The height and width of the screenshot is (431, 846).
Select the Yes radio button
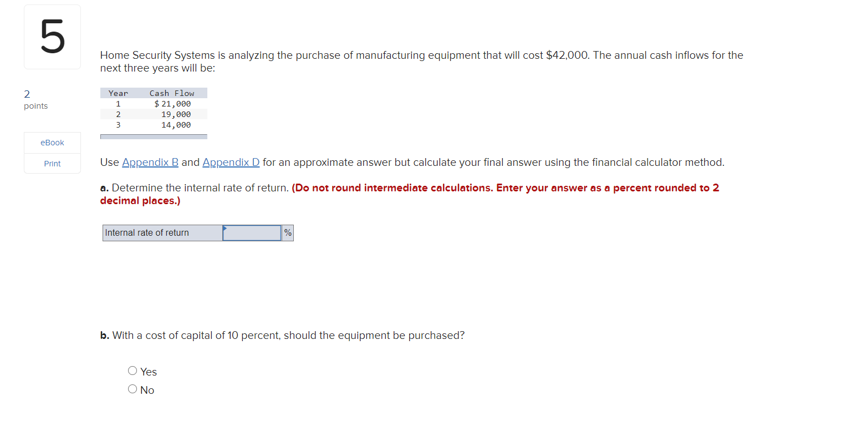click(132, 370)
